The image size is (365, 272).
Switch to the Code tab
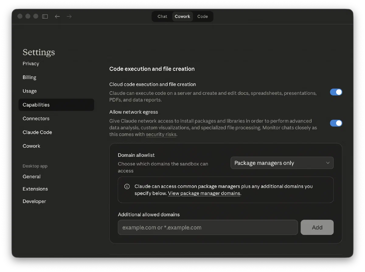[x=202, y=16]
